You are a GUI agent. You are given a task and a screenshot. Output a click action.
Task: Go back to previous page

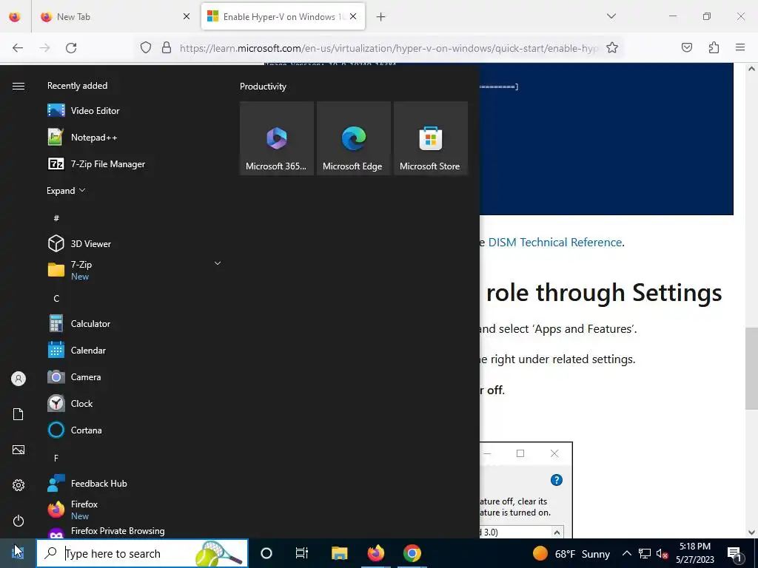point(18,47)
